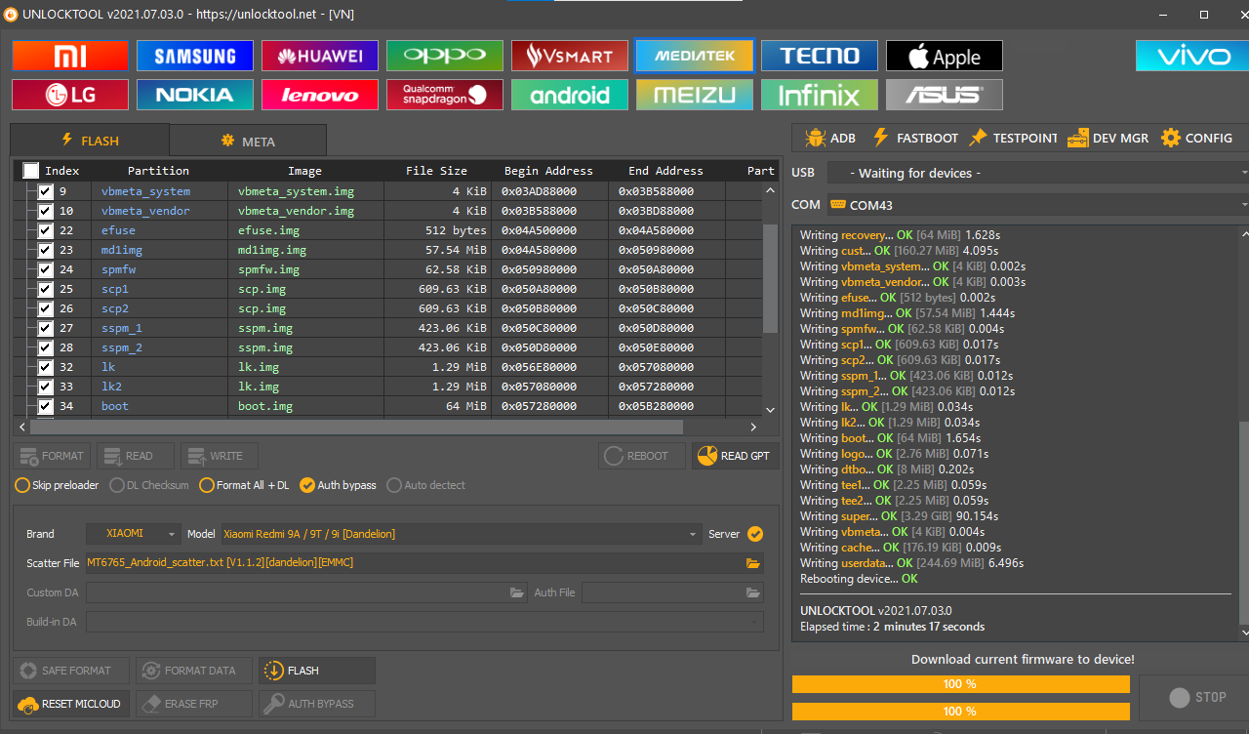Image resolution: width=1249 pixels, height=734 pixels.
Task: Click the SAFE FORMAT button
Action: coord(71,671)
